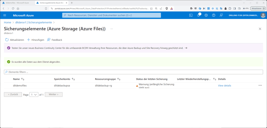Open the page number dropdown
The height and width of the screenshot is (128, 267).
click(x=34, y=95)
